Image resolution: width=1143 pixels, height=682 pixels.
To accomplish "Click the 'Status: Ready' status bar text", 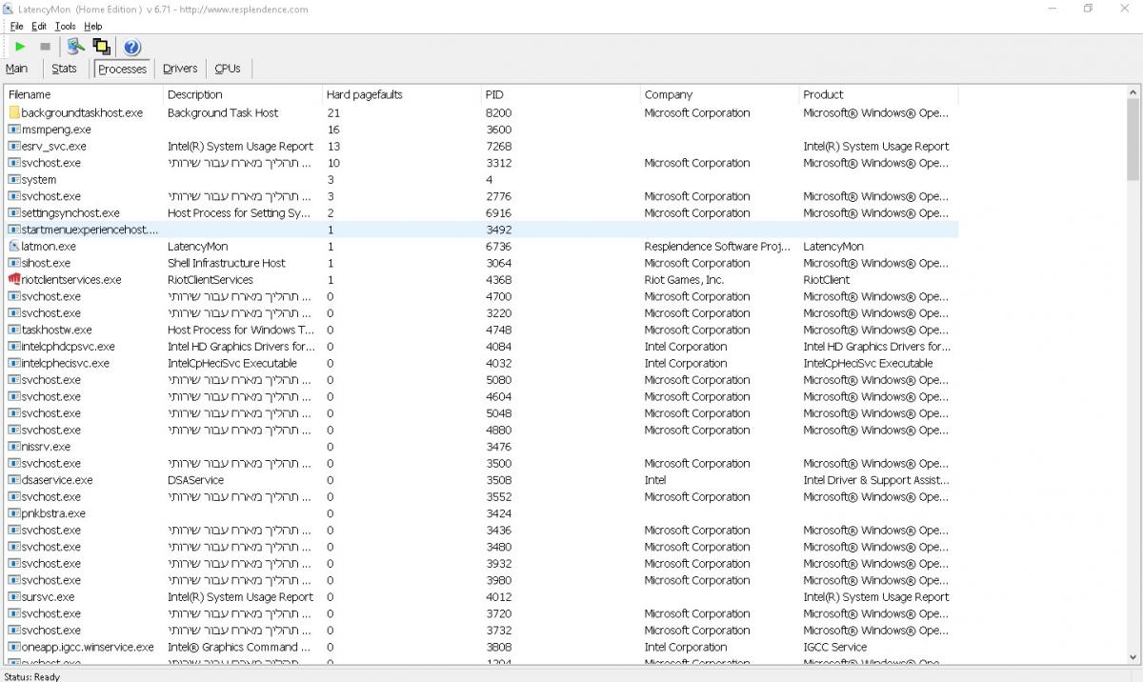I will click(31, 676).
